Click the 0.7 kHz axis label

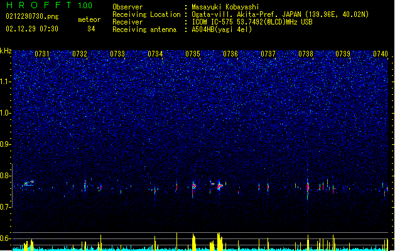[6, 207]
